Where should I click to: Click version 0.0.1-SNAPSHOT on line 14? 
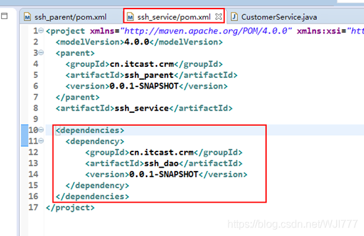tap(164, 174)
